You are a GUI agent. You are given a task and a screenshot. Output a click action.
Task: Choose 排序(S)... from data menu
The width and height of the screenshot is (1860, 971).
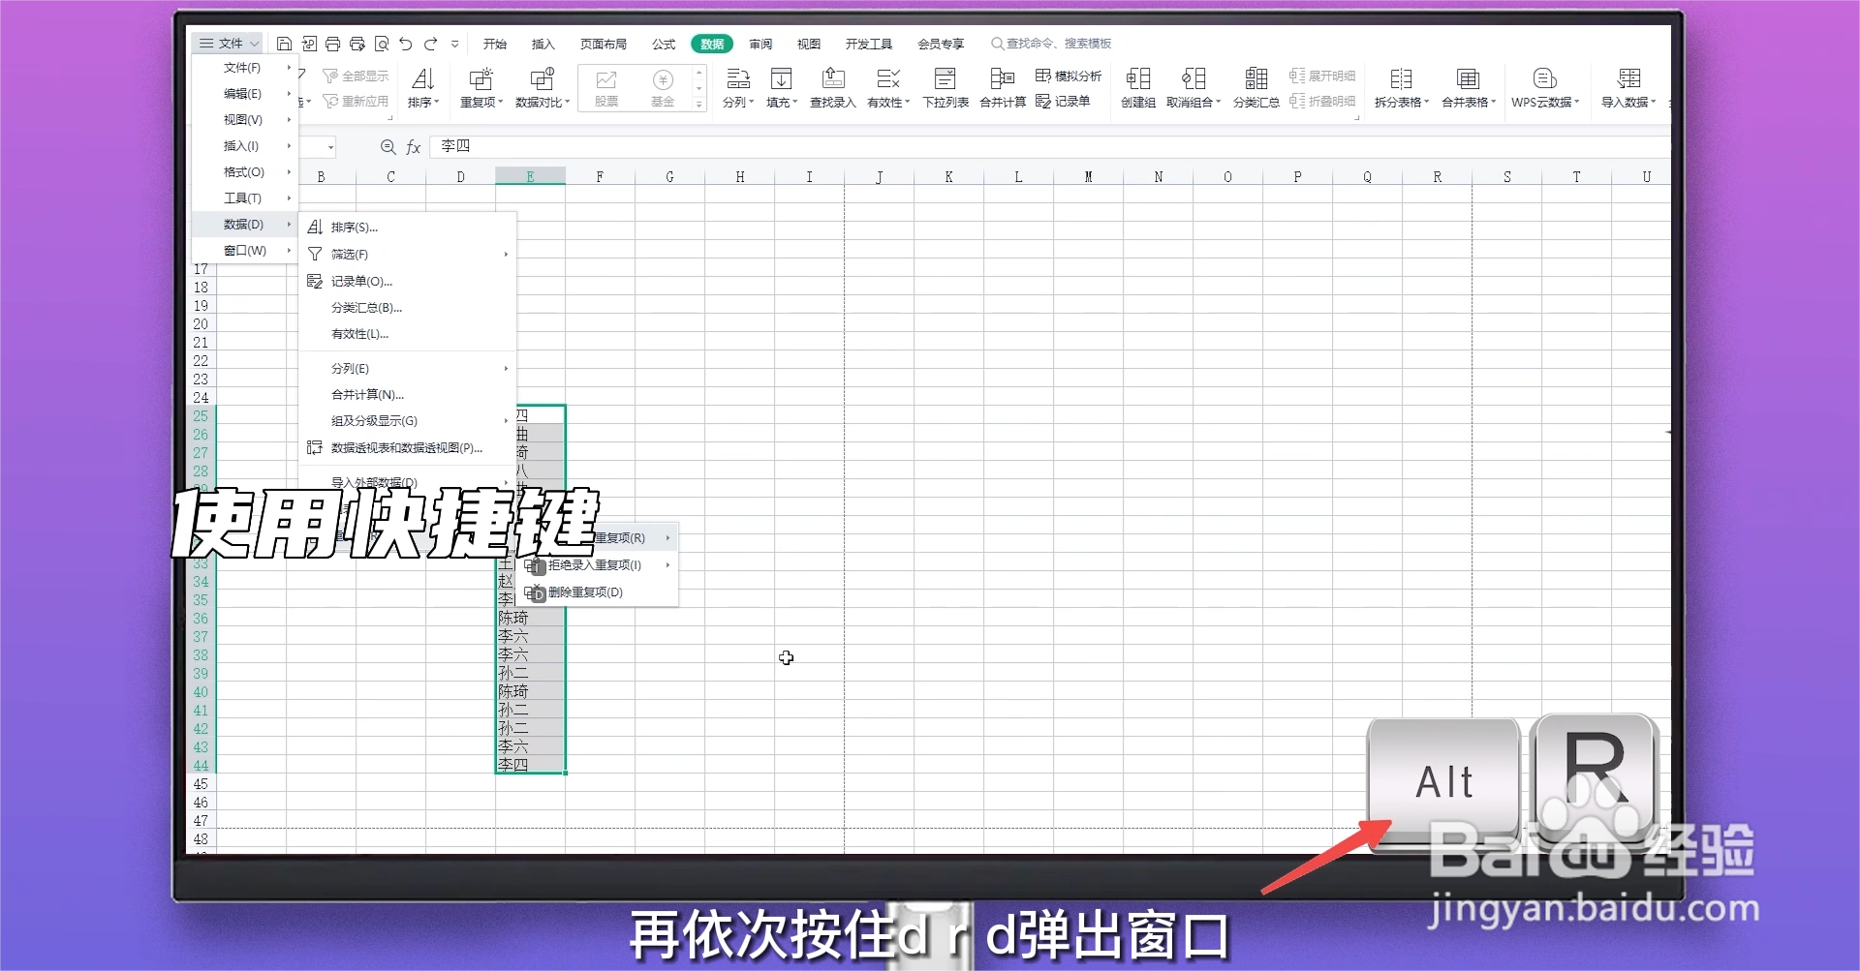point(407,228)
